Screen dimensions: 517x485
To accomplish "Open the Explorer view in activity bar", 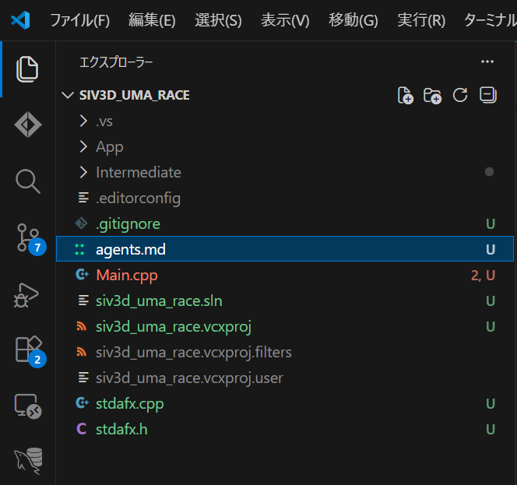I will tap(27, 69).
